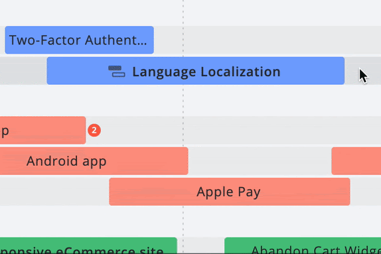Open the red "2" notification badge

94,131
